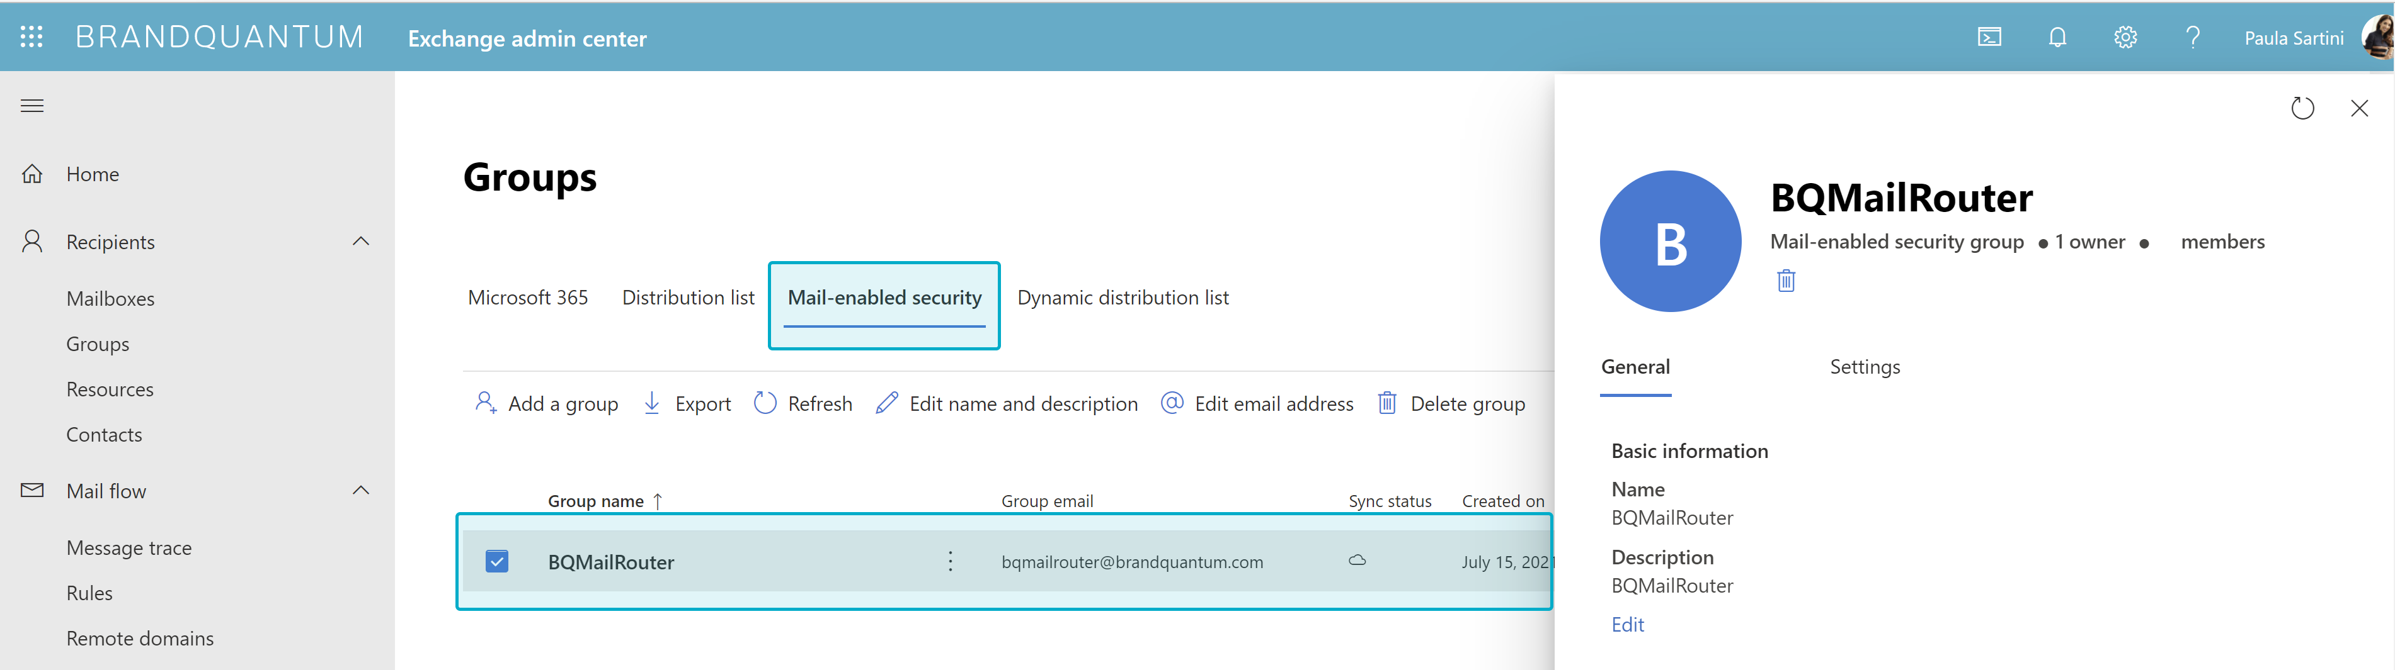Click the blue B group avatar

coord(1670,242)
